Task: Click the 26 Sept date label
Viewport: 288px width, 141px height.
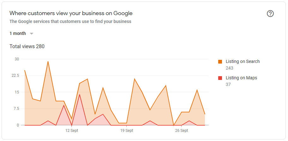Action: [182, 131]
